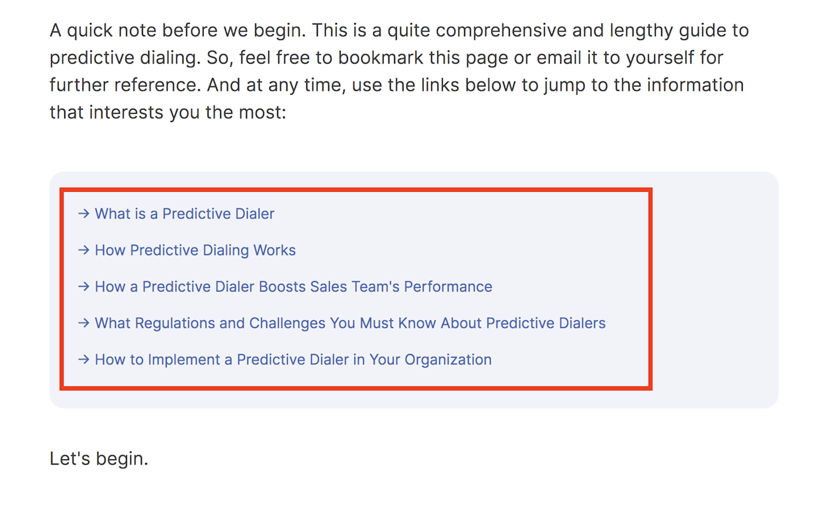Go to Regulations and Challenges link

[x=342, y=323]
